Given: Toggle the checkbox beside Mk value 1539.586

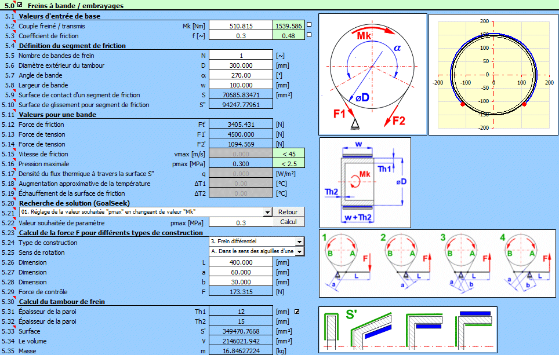Looking at the screenshot, I should point(308,25).
